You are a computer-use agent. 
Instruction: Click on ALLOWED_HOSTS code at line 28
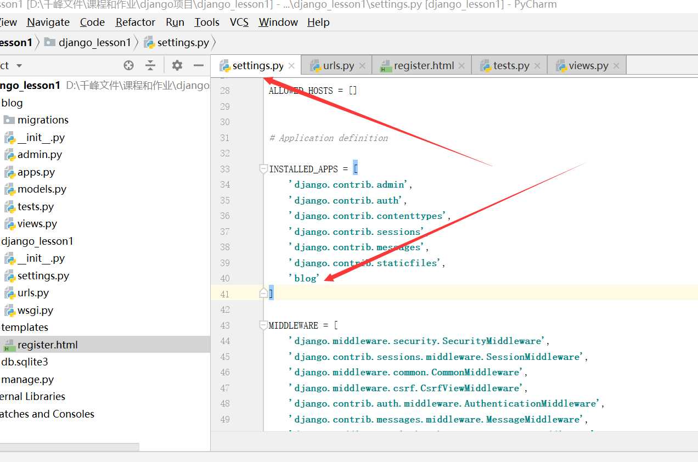(x=313, y=91)
